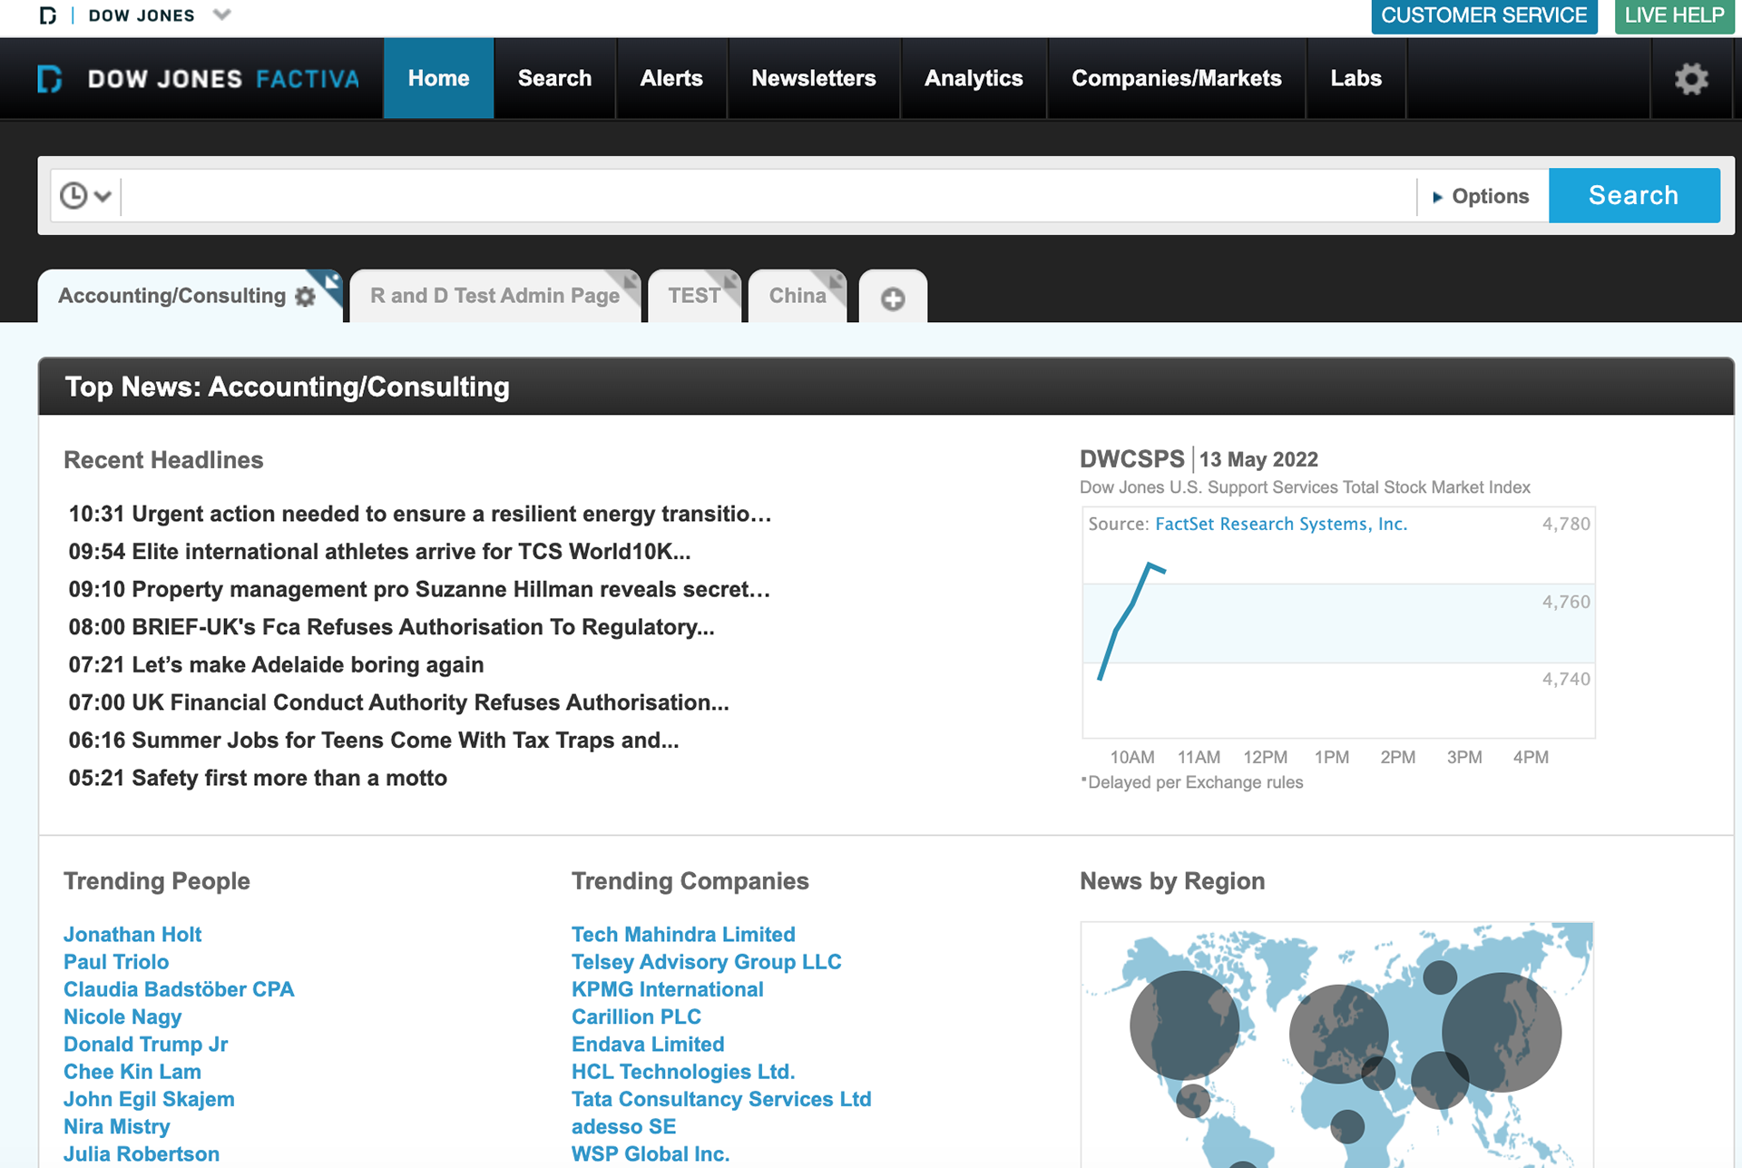The image size is (1742, 1168).
Task: Click corner fold icon on R and D tab
Action: point(629,281)
